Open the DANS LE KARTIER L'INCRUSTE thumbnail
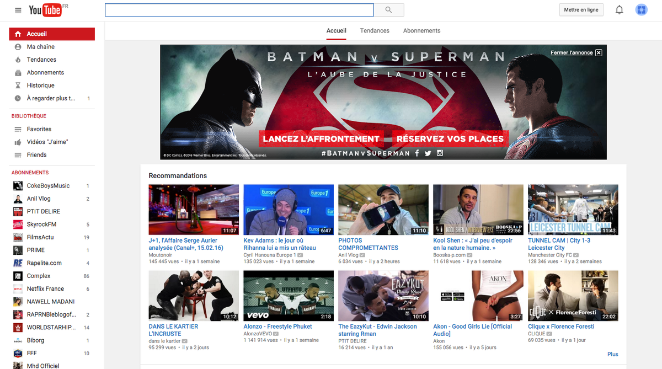This screenshot has width=662, height=369. pos(194,296)
